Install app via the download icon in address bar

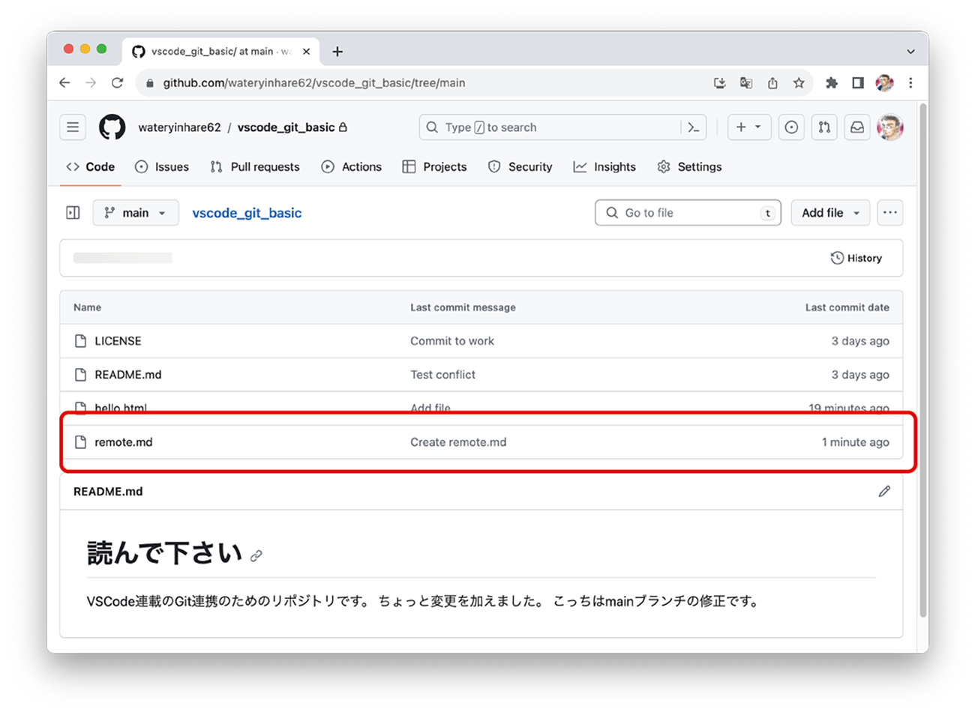(x=720, y=83)
